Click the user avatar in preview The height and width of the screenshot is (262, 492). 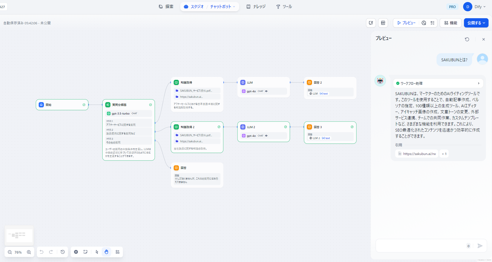click(482, 59)
